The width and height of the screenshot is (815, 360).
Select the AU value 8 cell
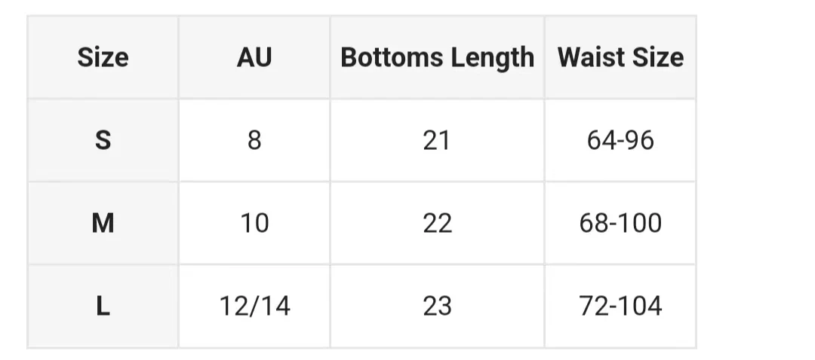coord(254,140)
